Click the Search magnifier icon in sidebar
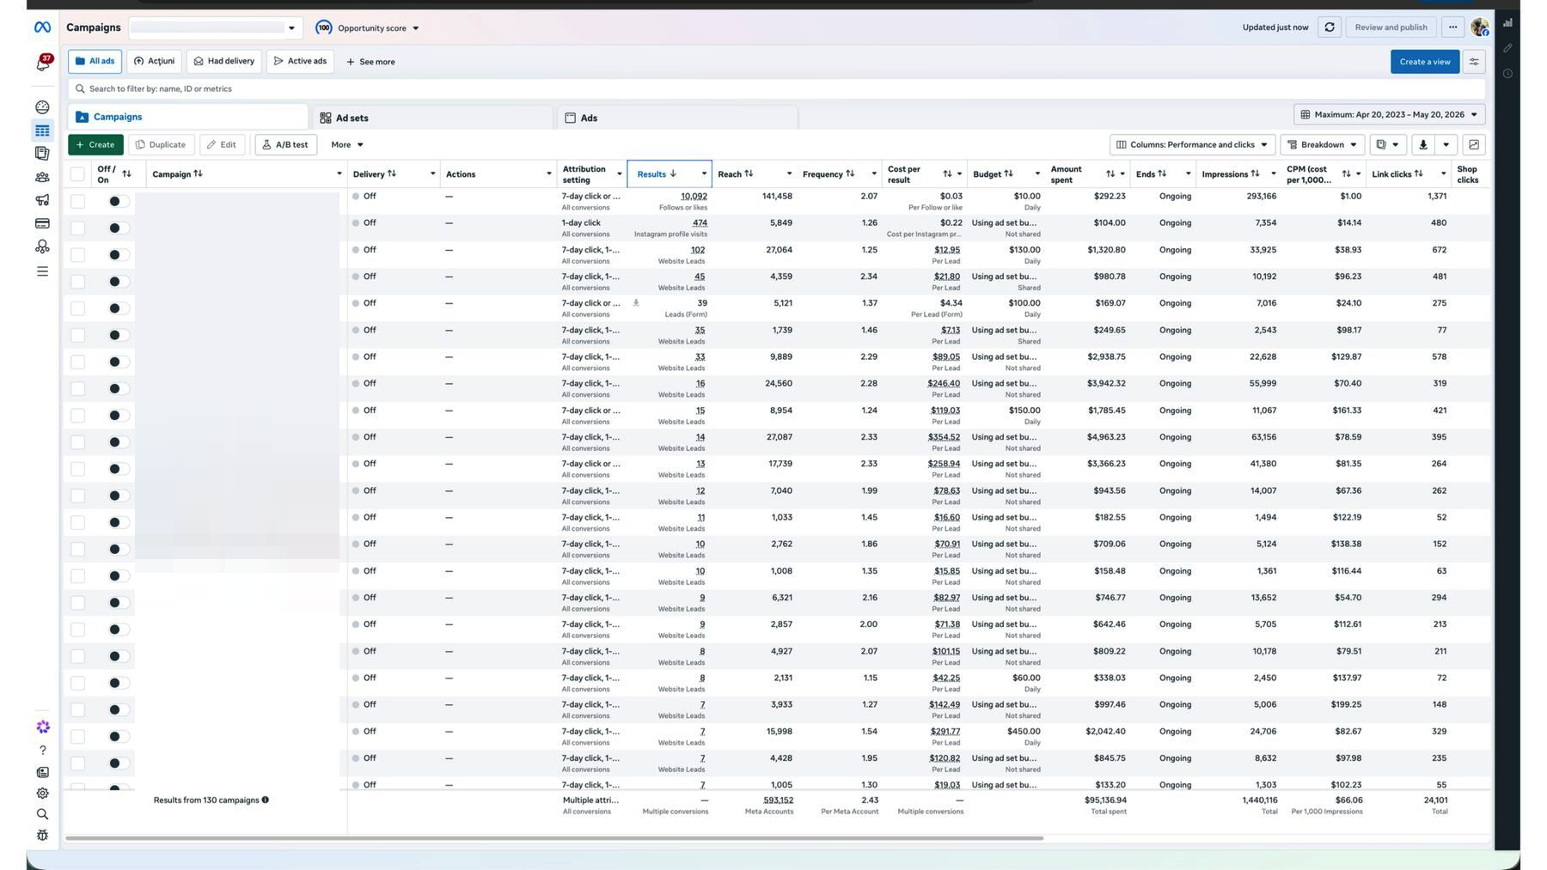Viewport: 1547px width, 870px height. click(42, 814)
